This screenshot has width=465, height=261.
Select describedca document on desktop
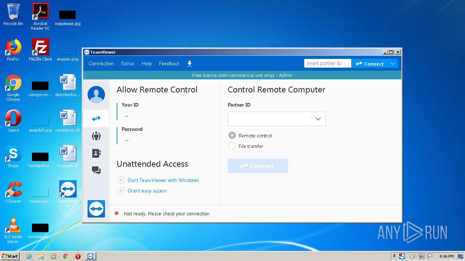pyautogui.click(x=68, y=86)
